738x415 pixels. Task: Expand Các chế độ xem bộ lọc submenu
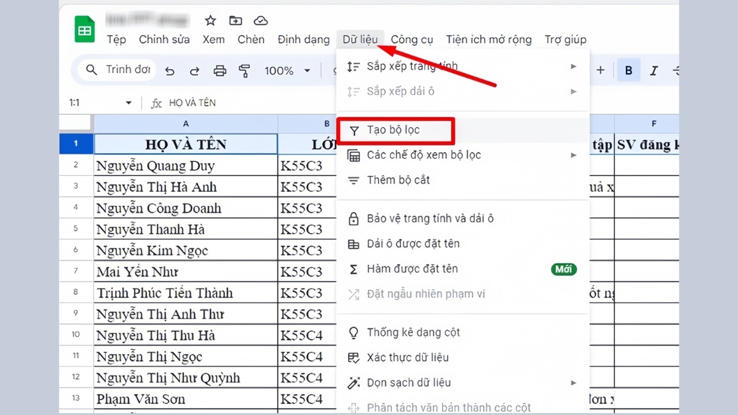point(463,155)
